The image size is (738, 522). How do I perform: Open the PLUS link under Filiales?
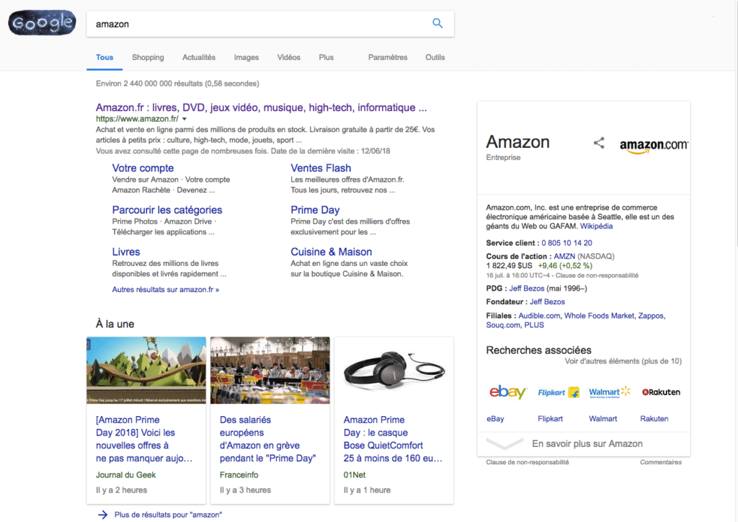534,324
